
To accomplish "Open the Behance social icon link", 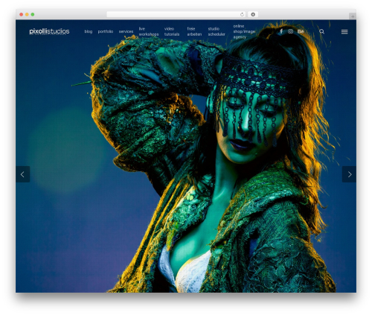I will [301, 31].
